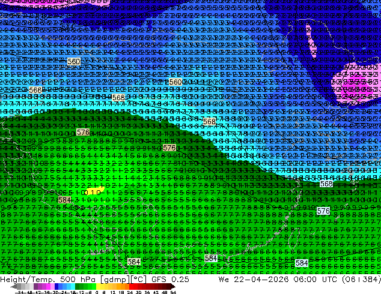Click the date '22-04-2026'

tap(261, 279)
